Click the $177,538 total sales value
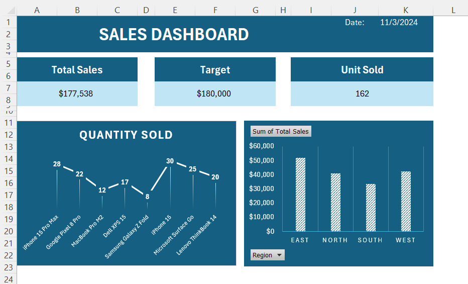This screenshot has height=284, width=468. tap(76, 93)
